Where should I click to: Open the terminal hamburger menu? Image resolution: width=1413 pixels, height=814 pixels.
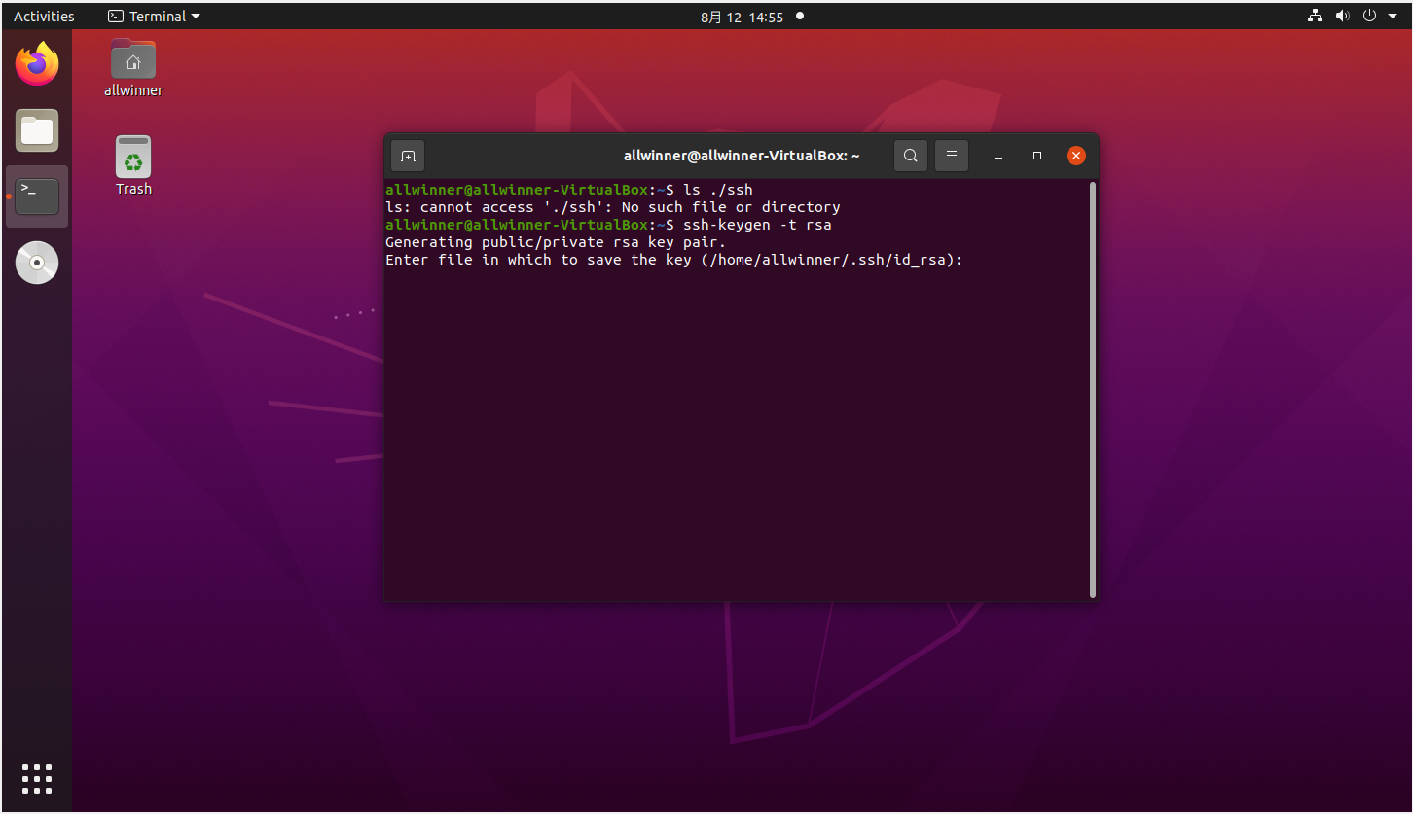[952, 156]
